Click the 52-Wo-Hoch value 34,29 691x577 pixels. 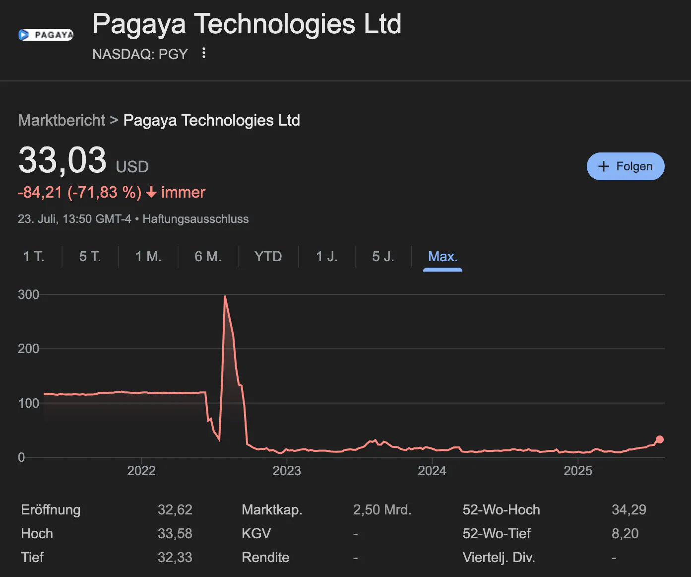tap(629, 509)
